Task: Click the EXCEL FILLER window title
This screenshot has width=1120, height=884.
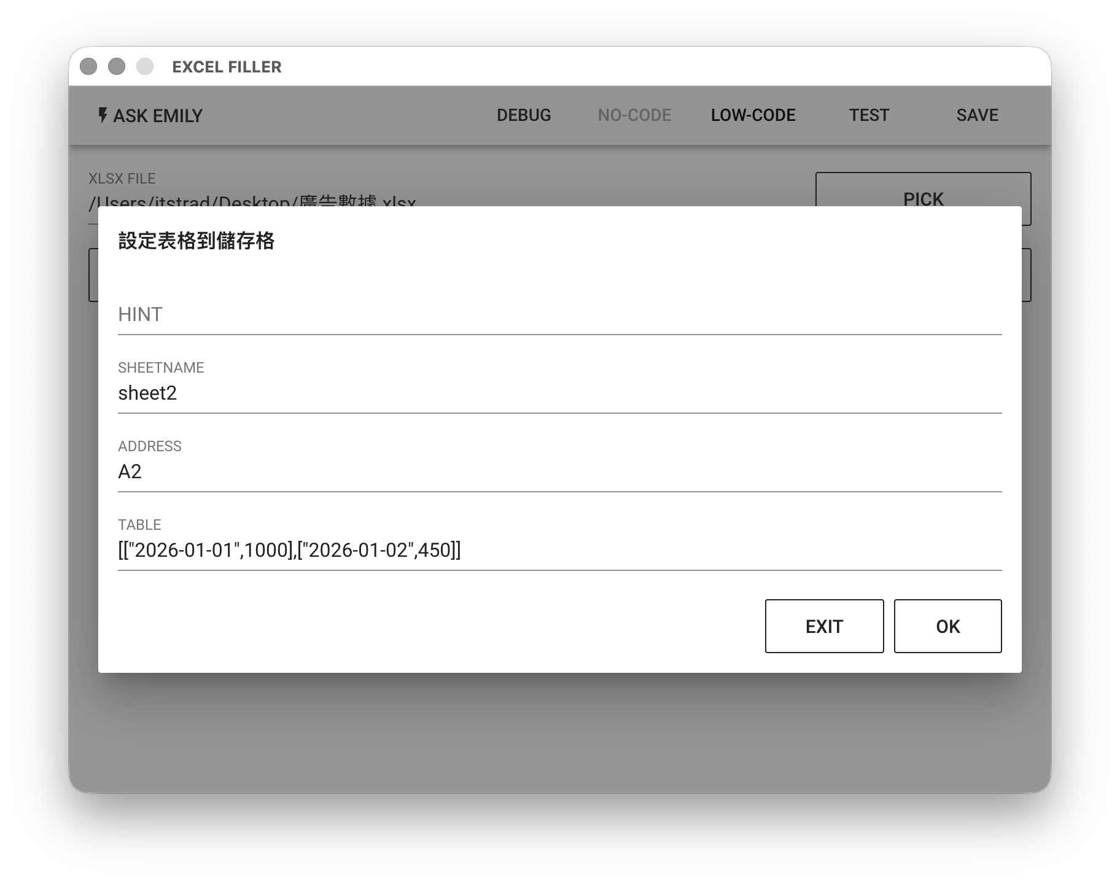Action: pyautogui.click(x=227, y=67)
